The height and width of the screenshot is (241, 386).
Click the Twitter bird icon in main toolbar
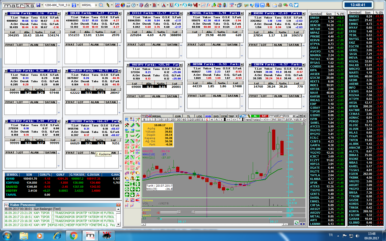point(296,5)
